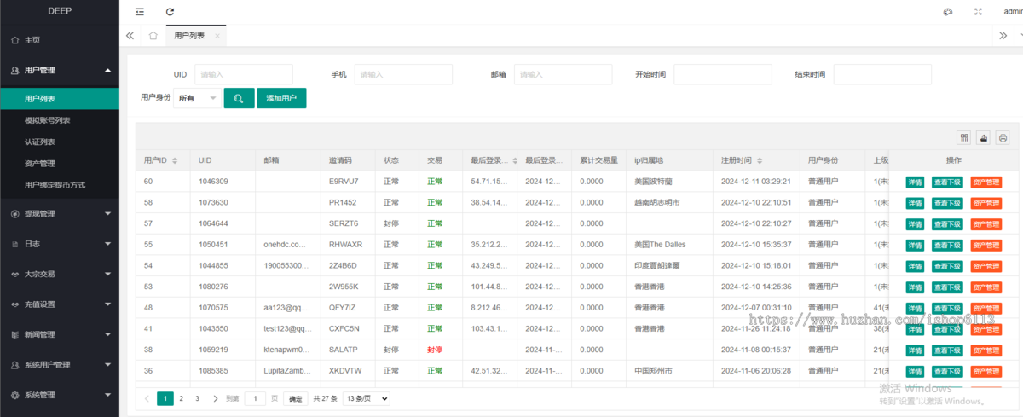
Task: Click 详情 for user ID 60
Action: (x=915, y=182)
